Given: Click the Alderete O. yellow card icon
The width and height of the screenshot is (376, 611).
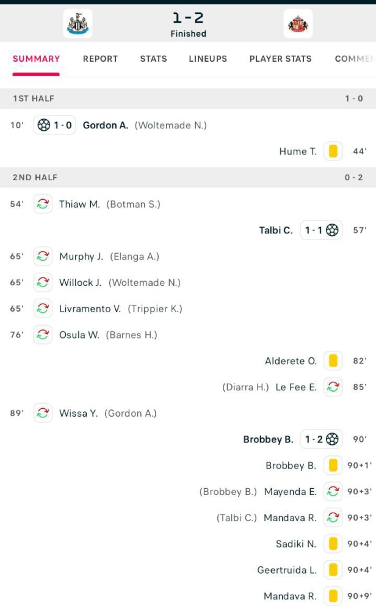Looking at the screenshot, I should [333, 361].
